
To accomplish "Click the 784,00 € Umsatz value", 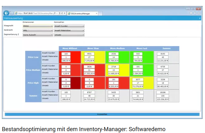I will pyautogui.click(x=138, y=61).
